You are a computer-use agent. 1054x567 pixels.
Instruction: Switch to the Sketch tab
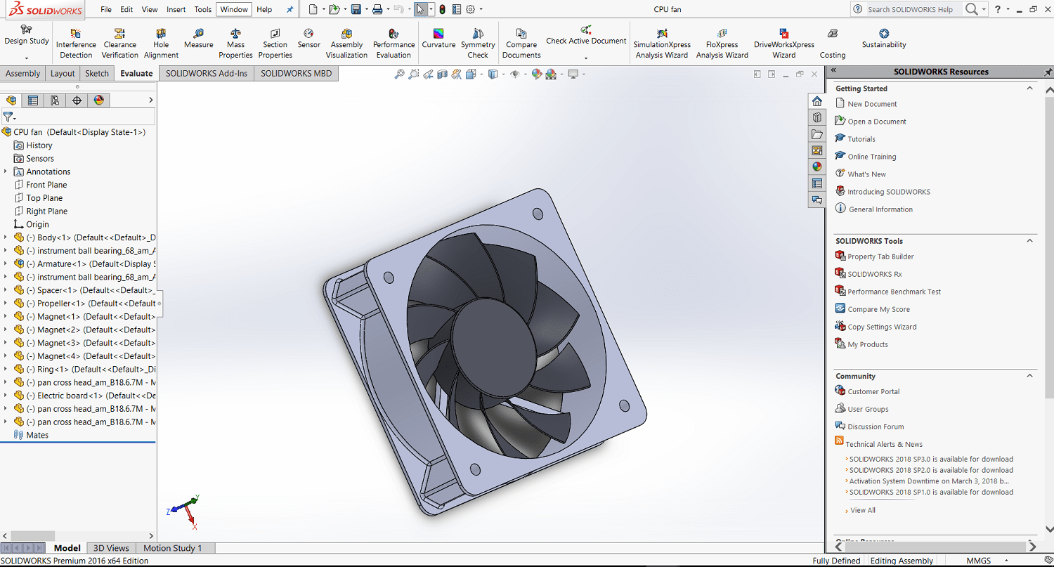(x=97, y=73)
